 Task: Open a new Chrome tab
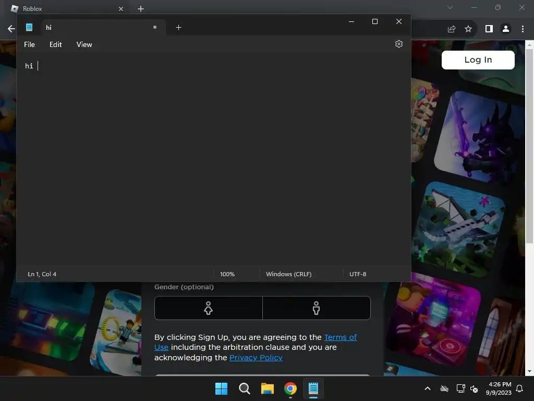click(x=141, y=9)
